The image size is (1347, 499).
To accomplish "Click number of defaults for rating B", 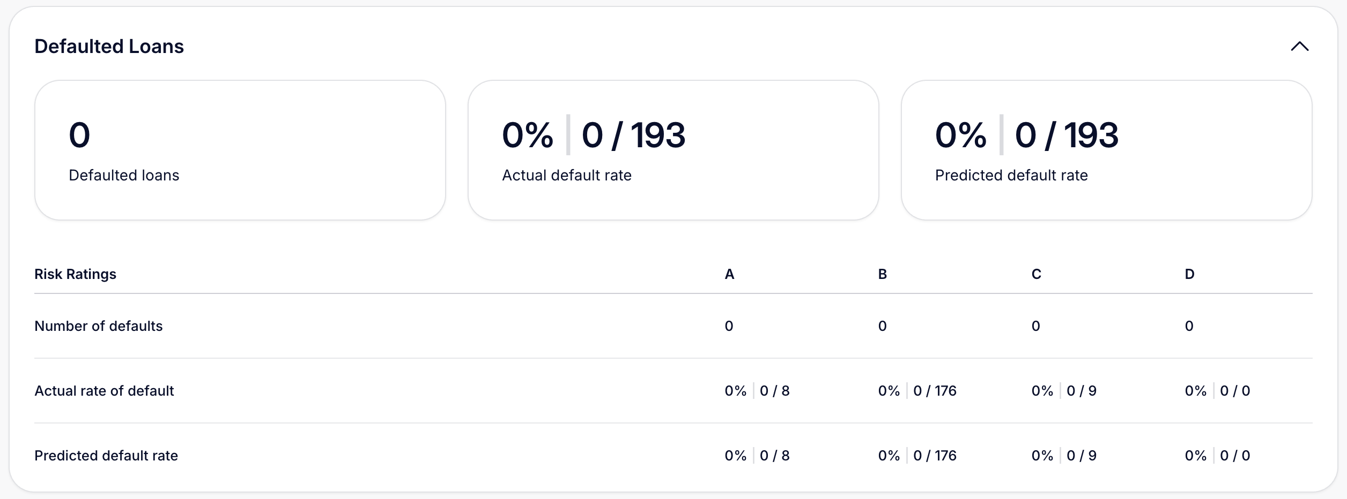I will click(883, 326).
